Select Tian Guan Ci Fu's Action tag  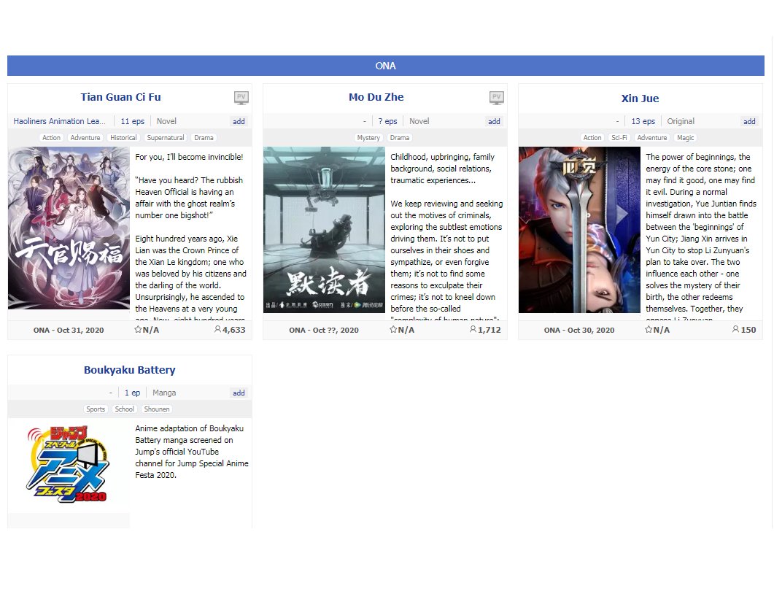[51, 138]
